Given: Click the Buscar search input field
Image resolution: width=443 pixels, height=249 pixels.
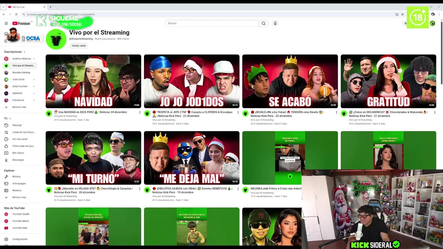Looking at the screenshot, I should coord(211,23).
